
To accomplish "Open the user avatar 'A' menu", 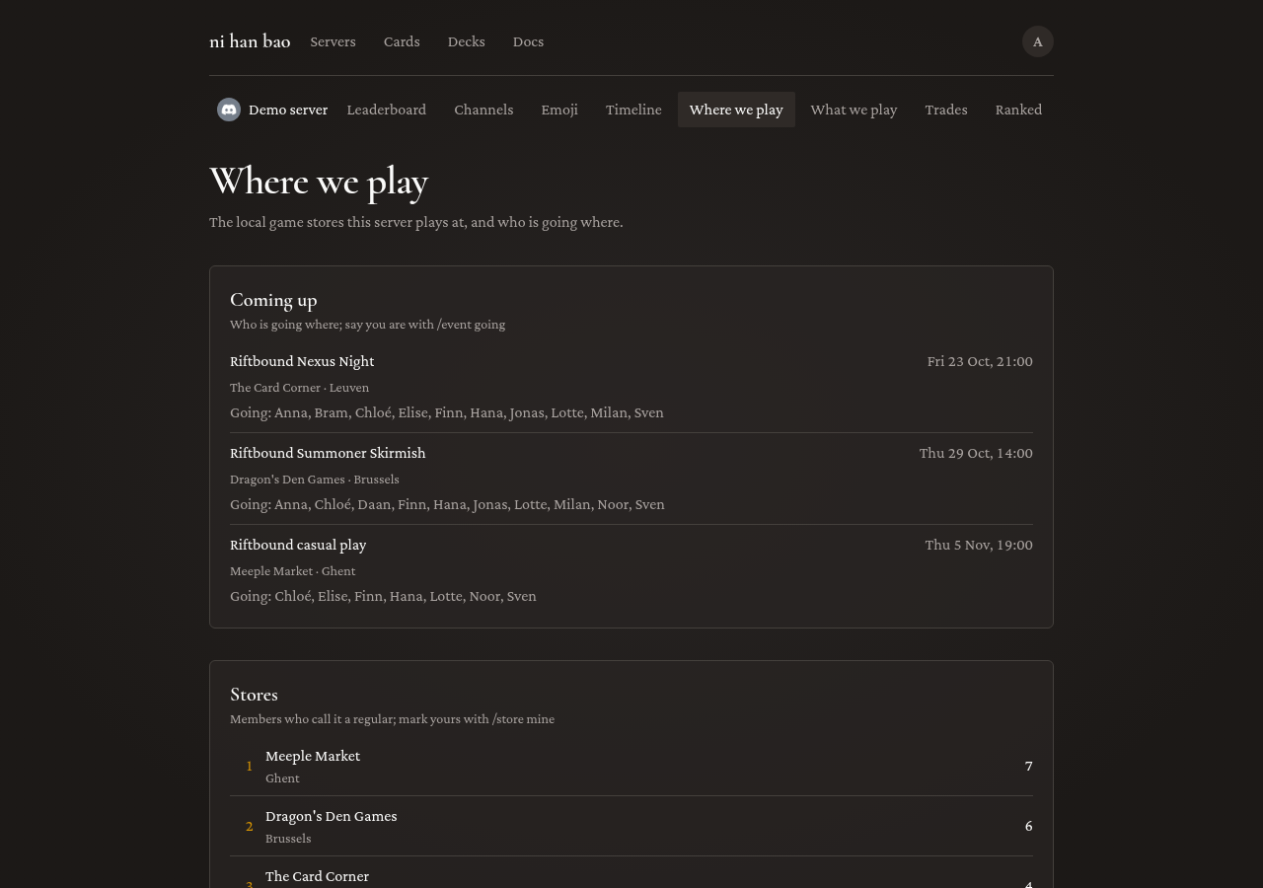I will [x=1038, y=41].
